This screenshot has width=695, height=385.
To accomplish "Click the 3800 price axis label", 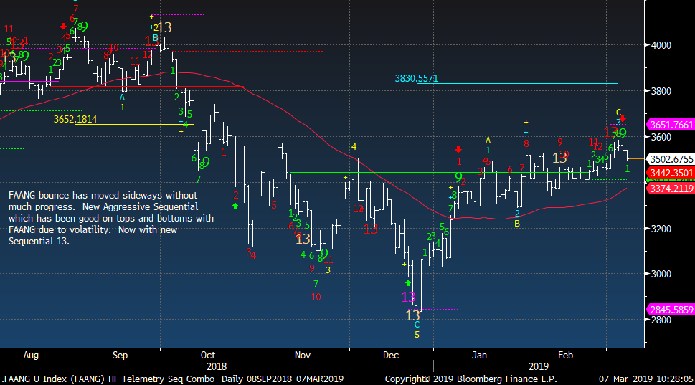I will (661, 91).
